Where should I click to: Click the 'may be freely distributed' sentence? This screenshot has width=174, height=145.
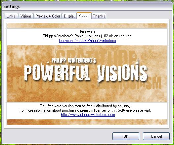tap(86, 106)
